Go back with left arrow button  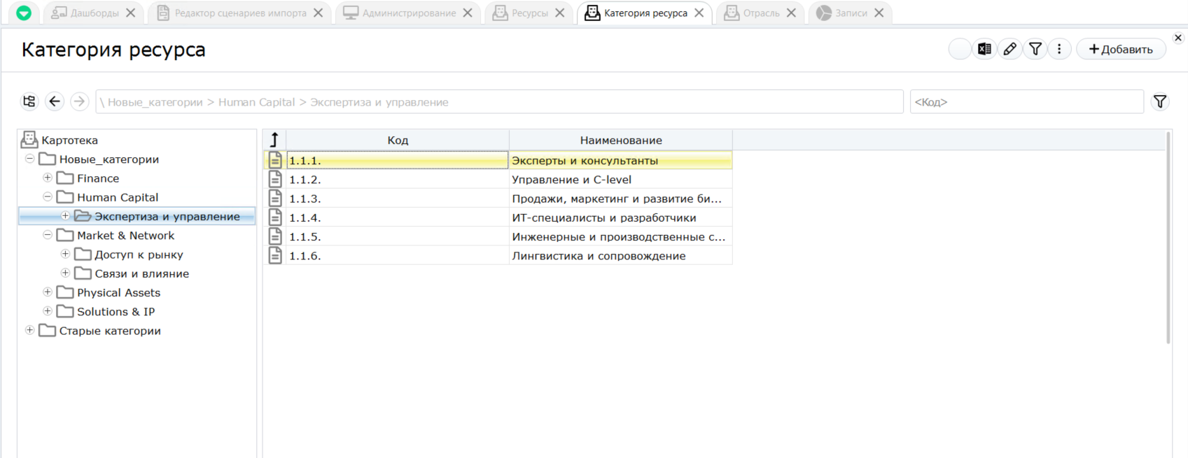pyautogui.click(x=55, y=101)
